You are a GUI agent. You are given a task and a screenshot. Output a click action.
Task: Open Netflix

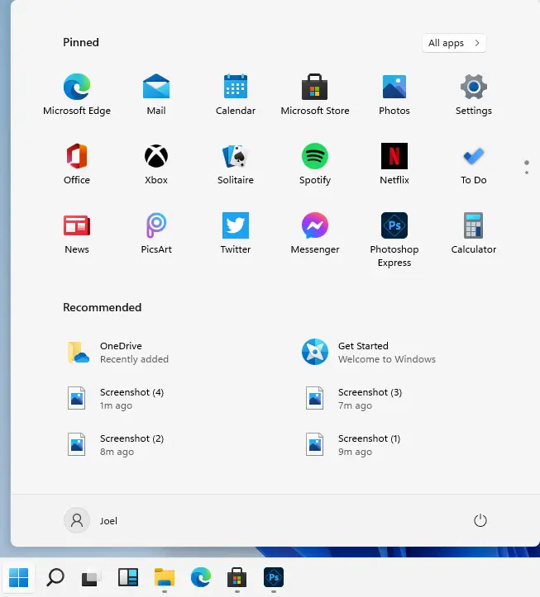click(394, 163)
